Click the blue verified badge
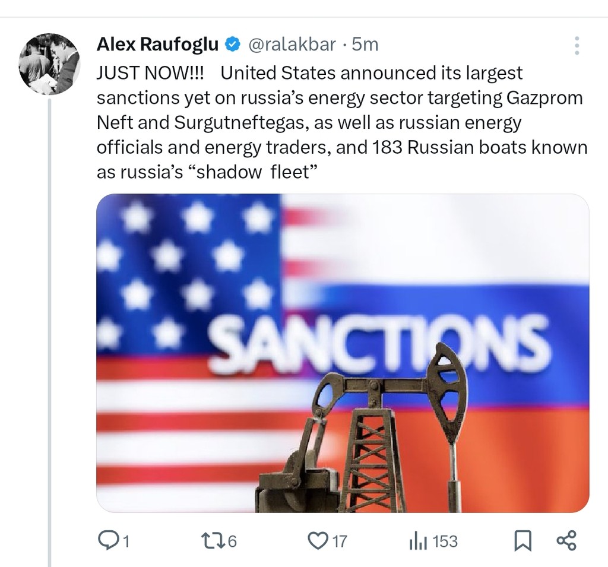 coord(233,44)
